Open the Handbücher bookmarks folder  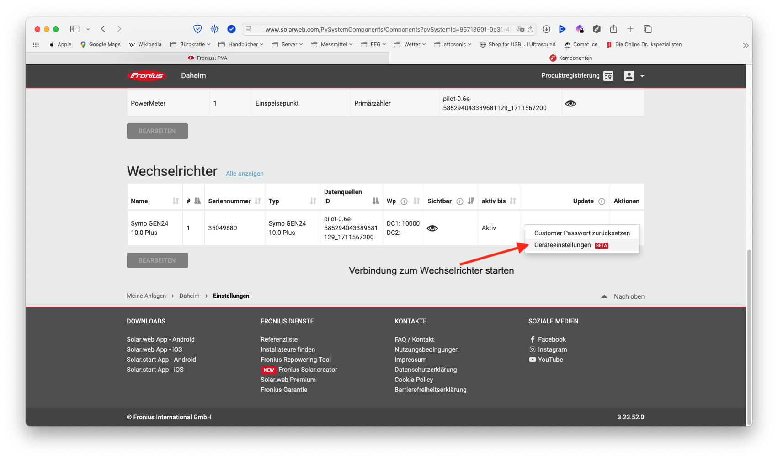[x=241, y=44]
